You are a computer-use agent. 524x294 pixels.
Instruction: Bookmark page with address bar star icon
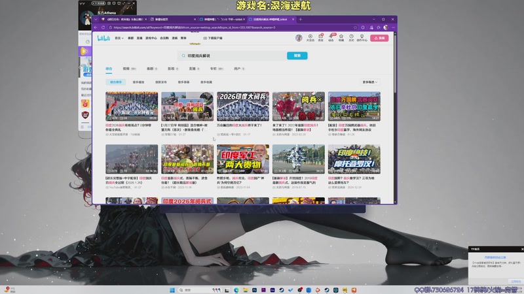point(355,27)
